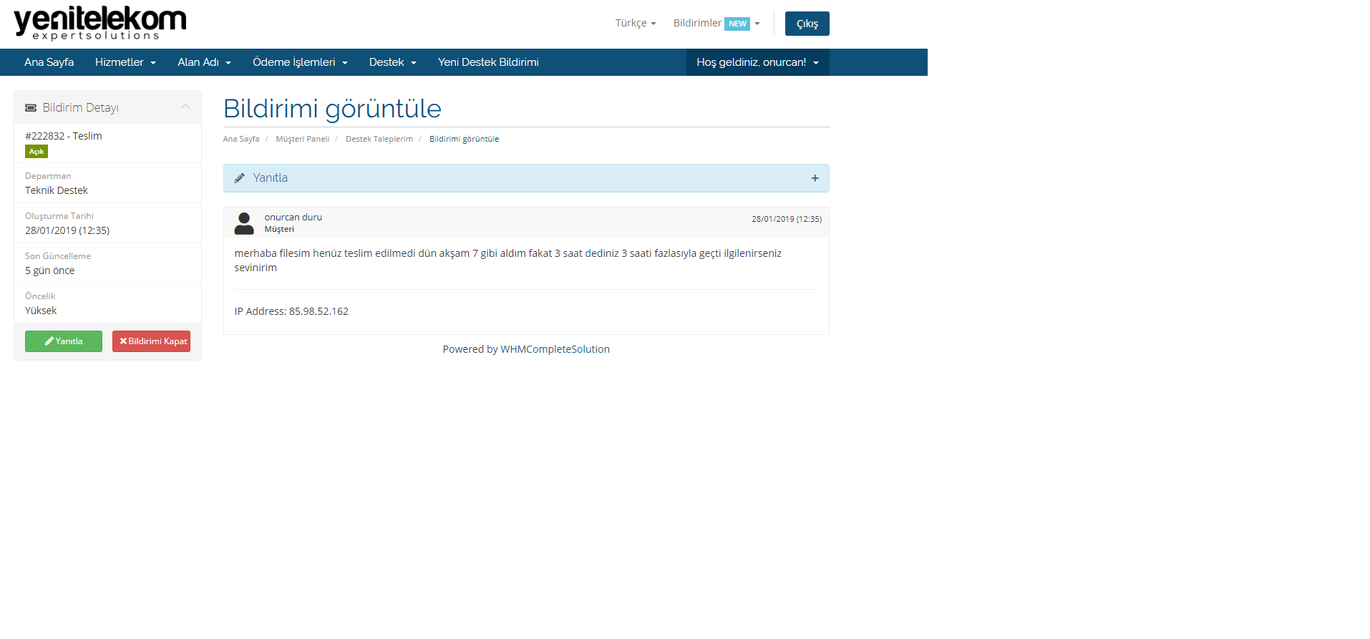Open the Alan Adı menu
The width and height of the screenshot is (1370, 639).
[204, 62]
